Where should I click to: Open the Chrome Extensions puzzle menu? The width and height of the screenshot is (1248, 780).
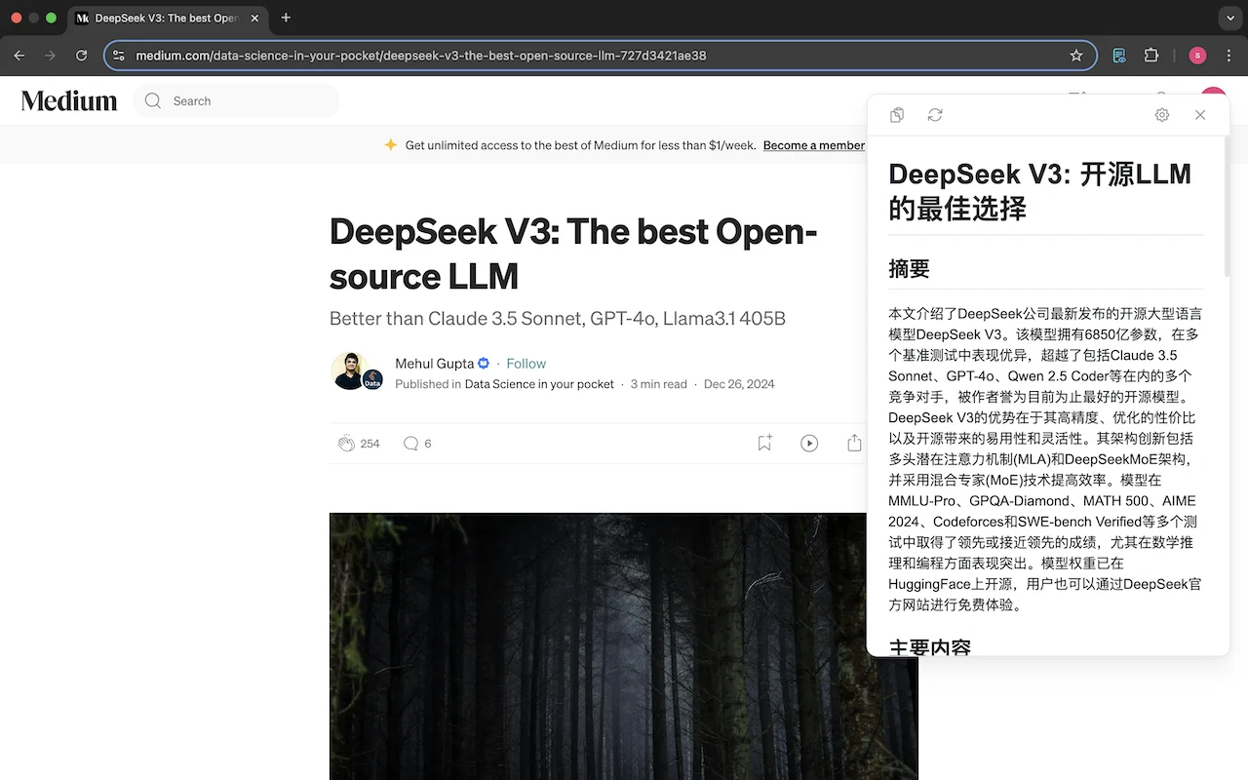coord(1151,56)
